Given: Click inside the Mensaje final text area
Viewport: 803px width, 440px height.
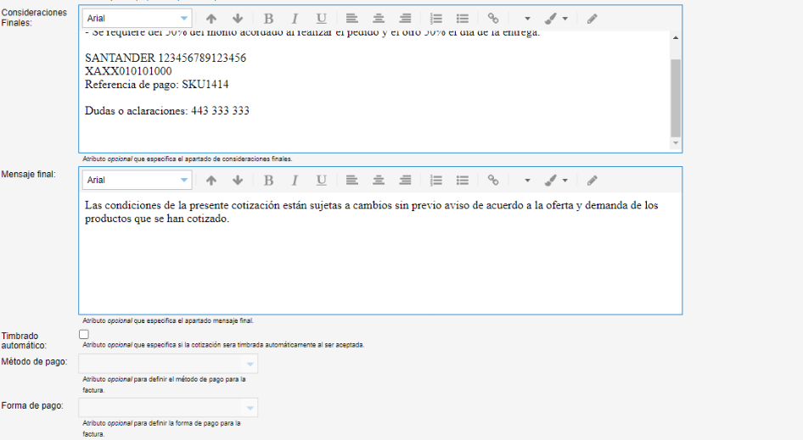Looking at the screenshot, I should pyautogui.click(x=379, y=263).
